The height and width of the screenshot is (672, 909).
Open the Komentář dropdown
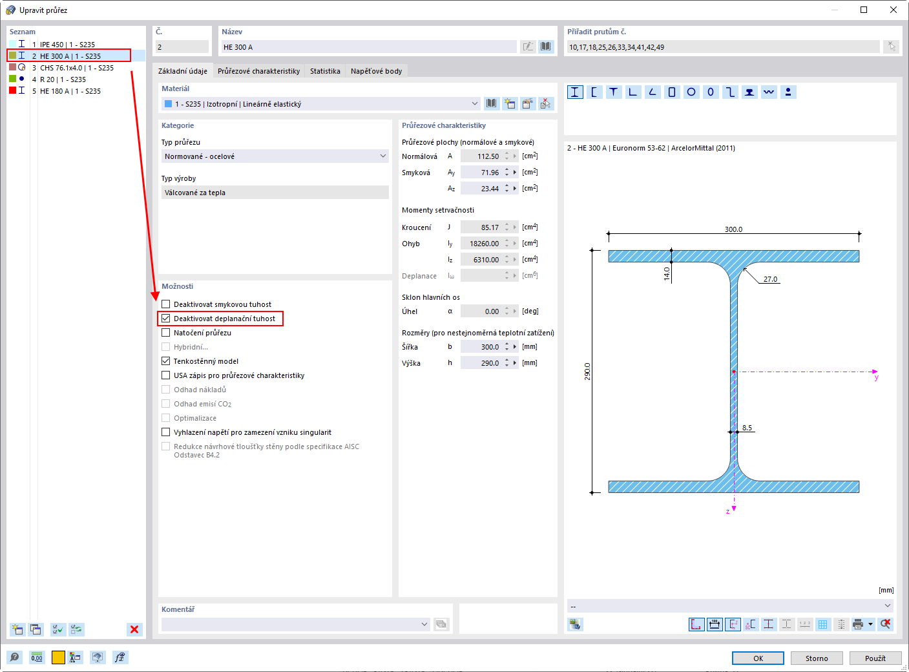tap(296, 624)
